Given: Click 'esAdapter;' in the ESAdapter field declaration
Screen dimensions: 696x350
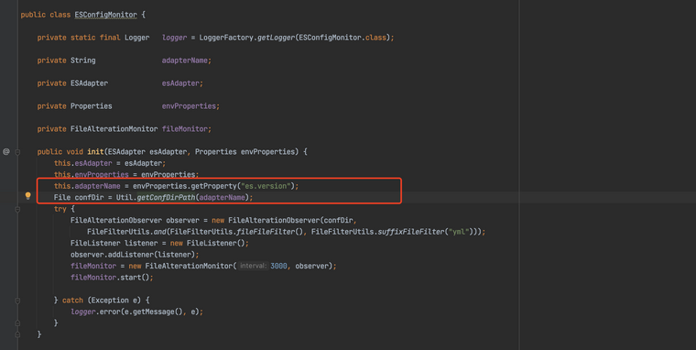Looking at the screenshot, I should coord(182,83).
